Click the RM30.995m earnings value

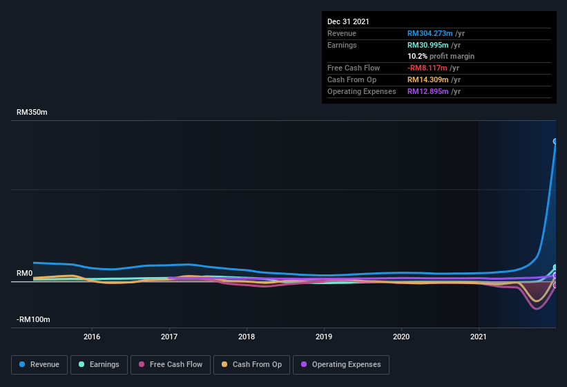click(427, 45)
